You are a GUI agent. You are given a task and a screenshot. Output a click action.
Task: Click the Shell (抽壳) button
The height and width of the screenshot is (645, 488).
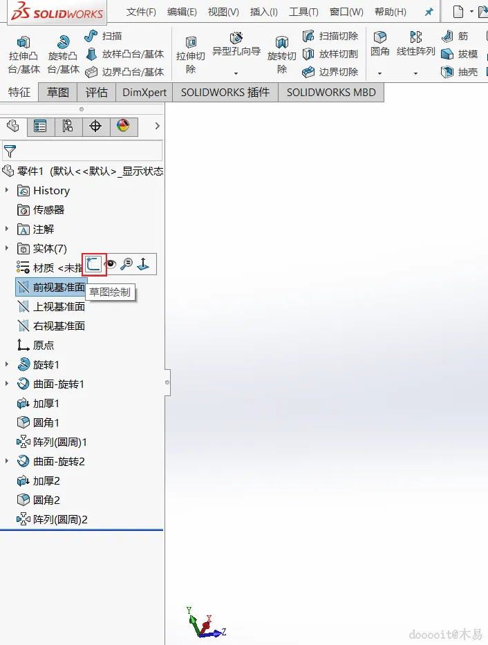tap(459, 73)
